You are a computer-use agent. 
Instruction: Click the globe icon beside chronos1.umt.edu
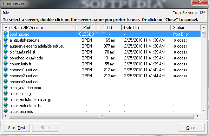tap(6, 70)
